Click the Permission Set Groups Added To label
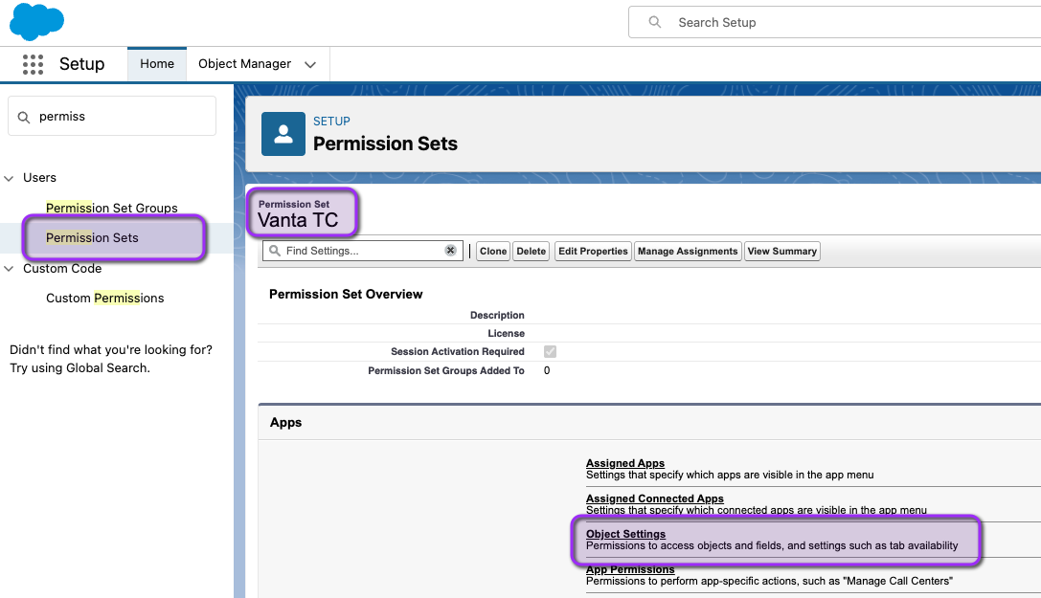 [446, 370]
